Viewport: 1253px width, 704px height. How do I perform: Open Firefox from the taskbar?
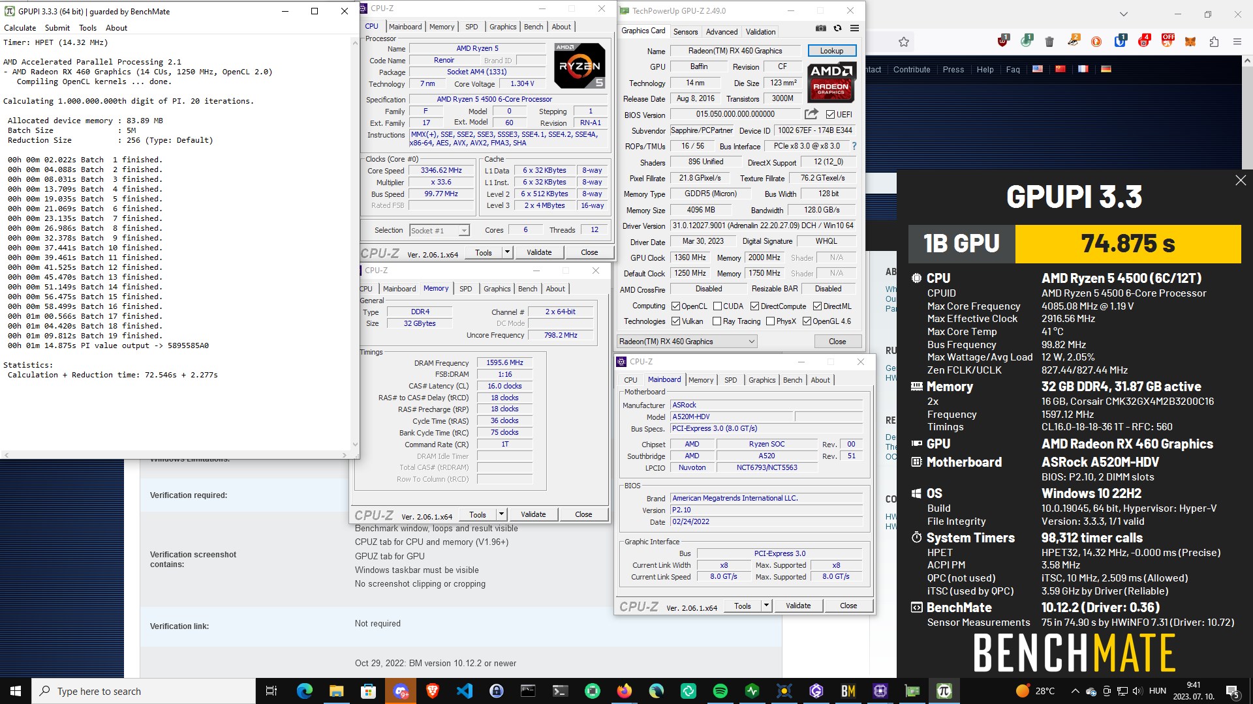(625, 691)
